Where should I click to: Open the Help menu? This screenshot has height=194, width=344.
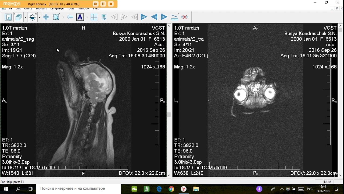pos(96,9)
